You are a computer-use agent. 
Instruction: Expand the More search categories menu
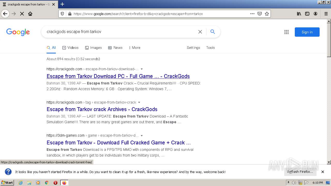tap(134, 48)
